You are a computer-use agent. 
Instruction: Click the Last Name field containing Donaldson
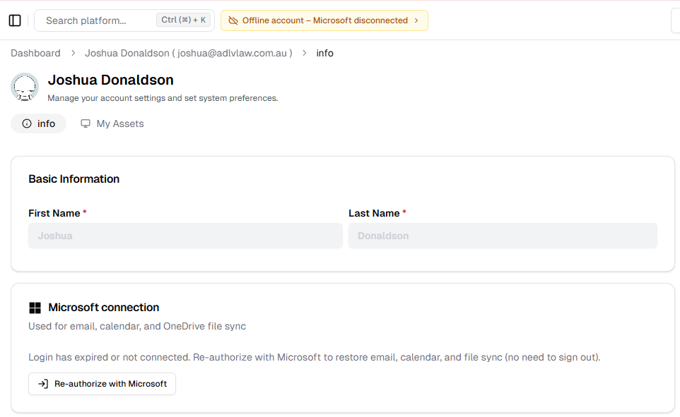click(503, 236)
